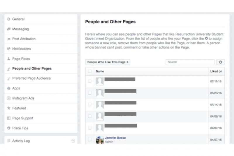The width and height of the screenshot is (234, 156).
Task: Click the Admin label under Jennifer Beese
Action: pos(109,142)
